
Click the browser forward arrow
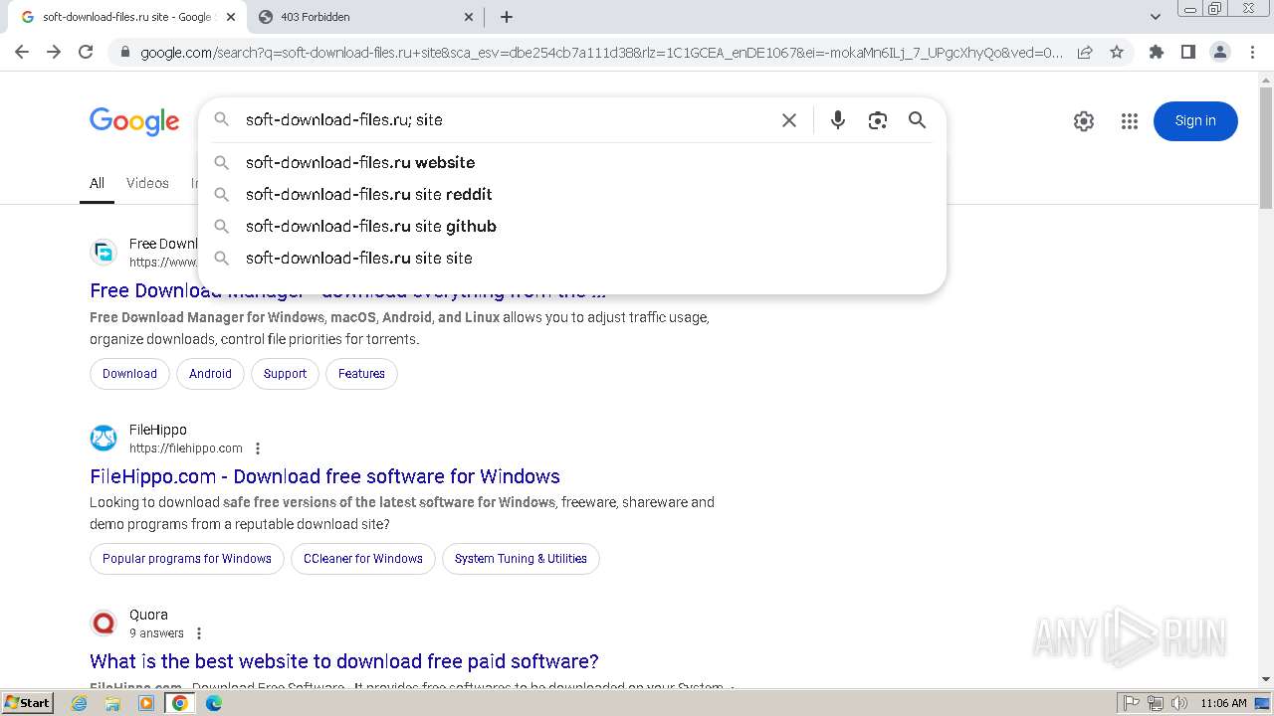(54, 52)
